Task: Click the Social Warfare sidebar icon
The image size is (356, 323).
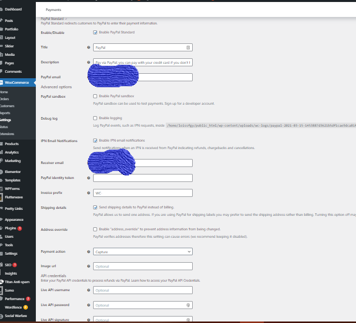Action: pos(1,316)
